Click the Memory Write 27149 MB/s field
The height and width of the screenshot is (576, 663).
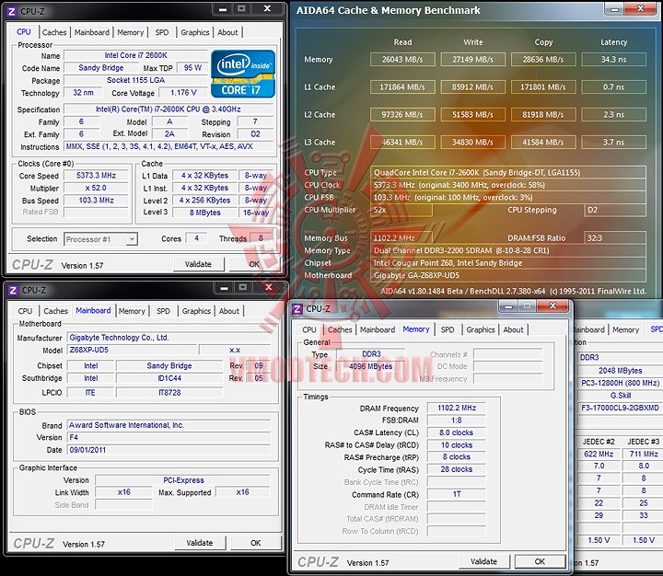[x=472, y=60]
